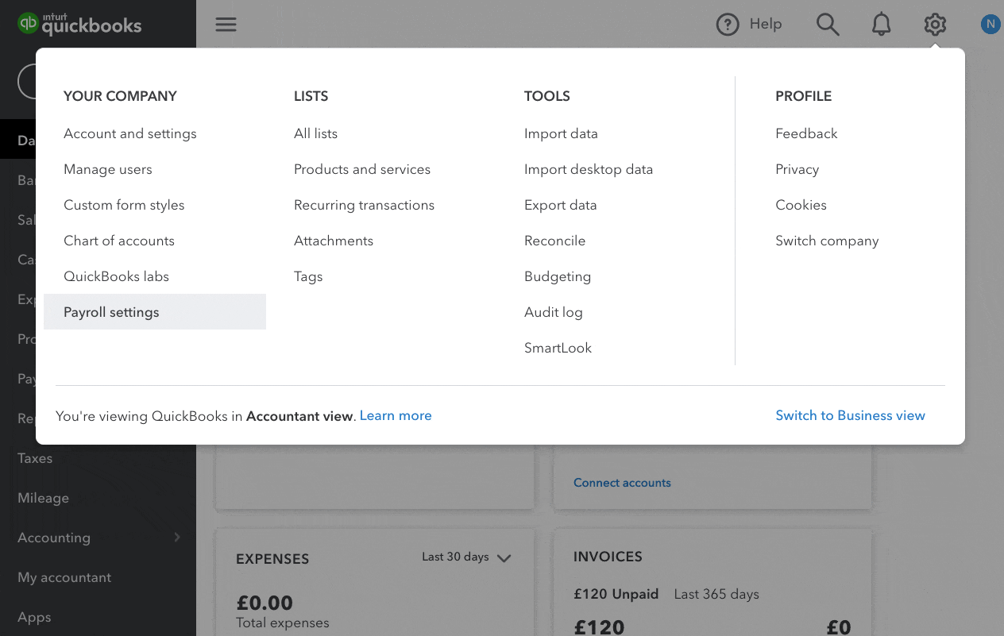
Task: Open Apps in the sidebar
Action: (34, 617)
